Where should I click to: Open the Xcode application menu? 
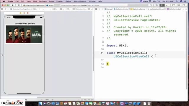tap(10, 1)
